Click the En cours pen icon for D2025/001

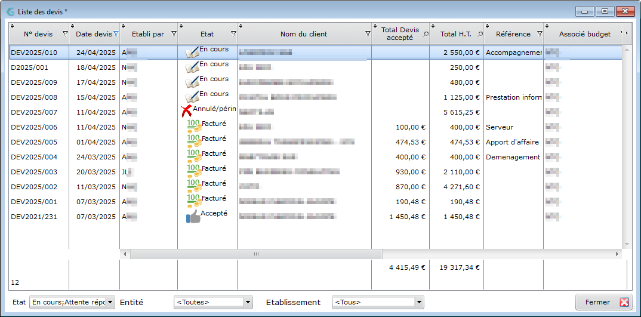click(192, 67)
